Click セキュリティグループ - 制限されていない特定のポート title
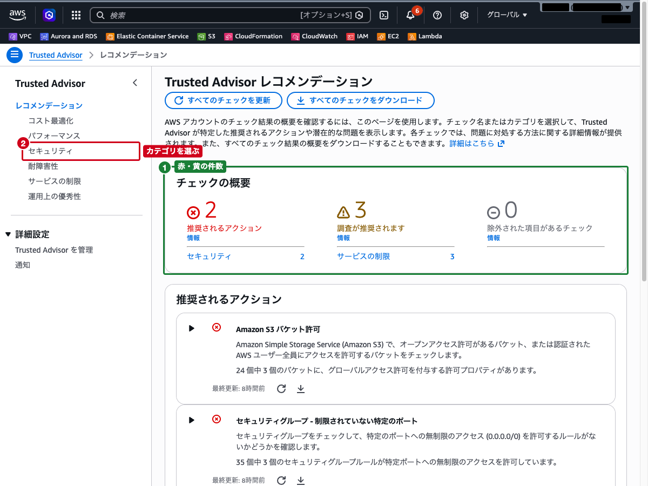Image resolution: width=648 pixels, height=486 pixels. [x=327, y=421]
